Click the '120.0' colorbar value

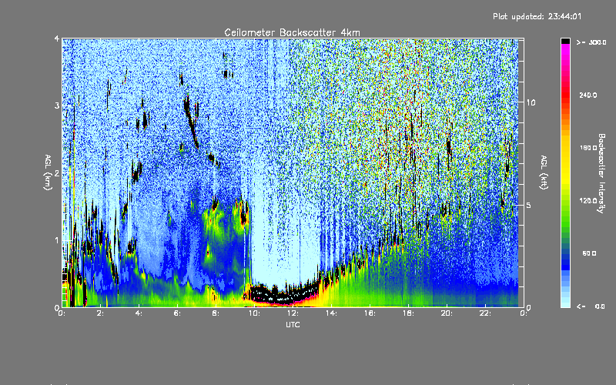[x=588, y=201]
